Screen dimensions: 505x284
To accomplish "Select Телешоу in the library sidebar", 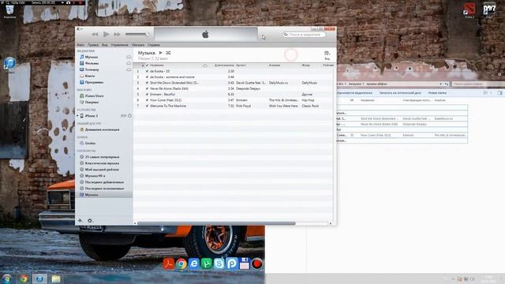I will click(x=92, y=69).
